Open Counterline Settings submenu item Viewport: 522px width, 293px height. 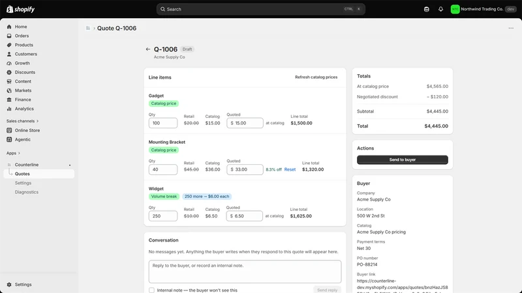23,183
